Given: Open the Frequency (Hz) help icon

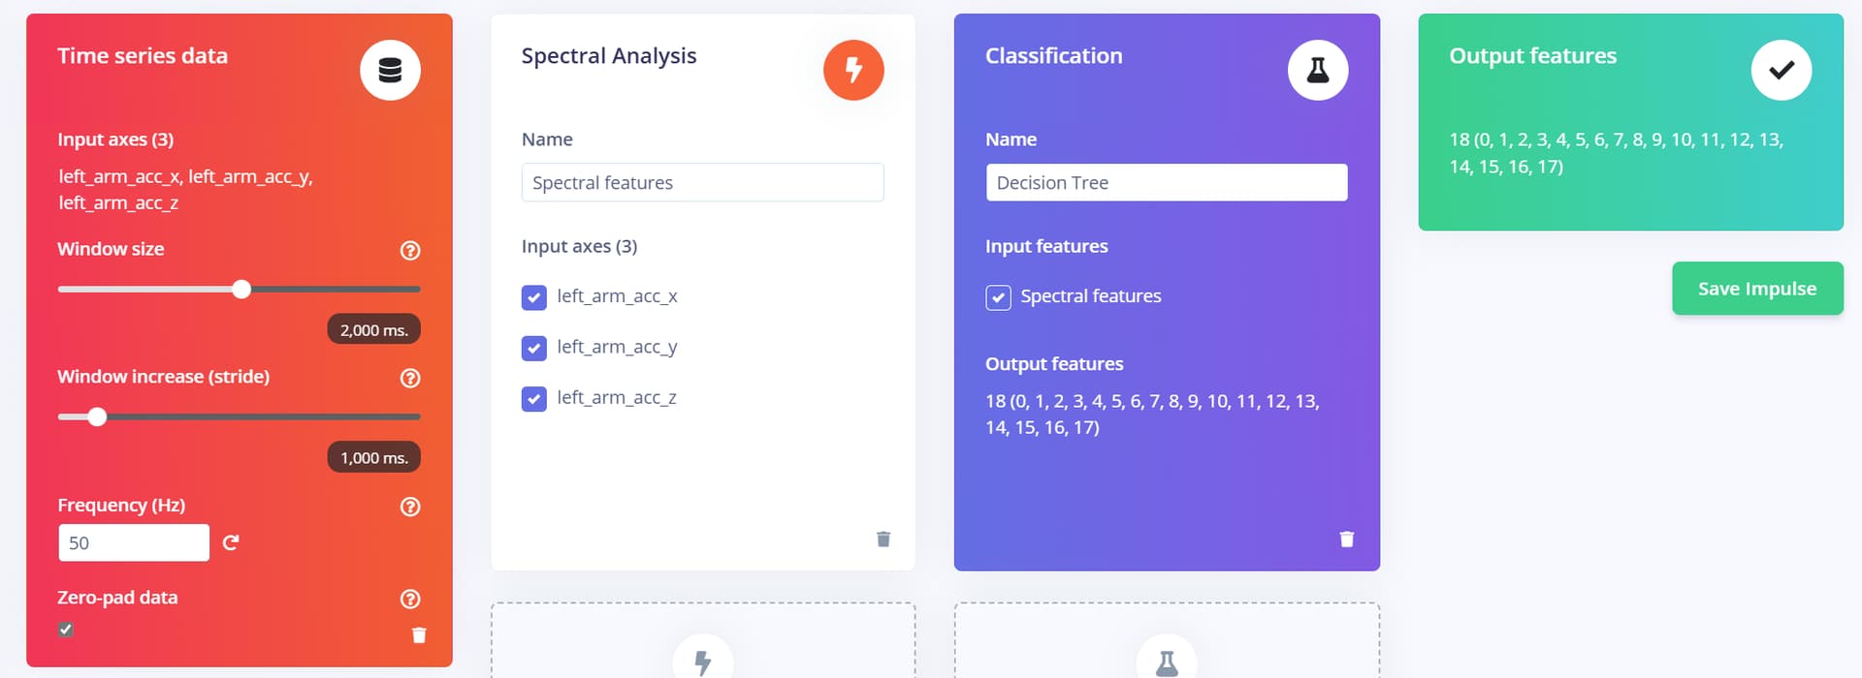Looking at the screenshot, I should pos(410,507).
